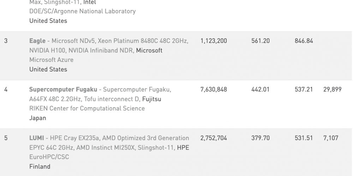Select LUMI's Rpeak value 531.51
The height and width of the screenshot is (176, 353).
coord(304,138)
